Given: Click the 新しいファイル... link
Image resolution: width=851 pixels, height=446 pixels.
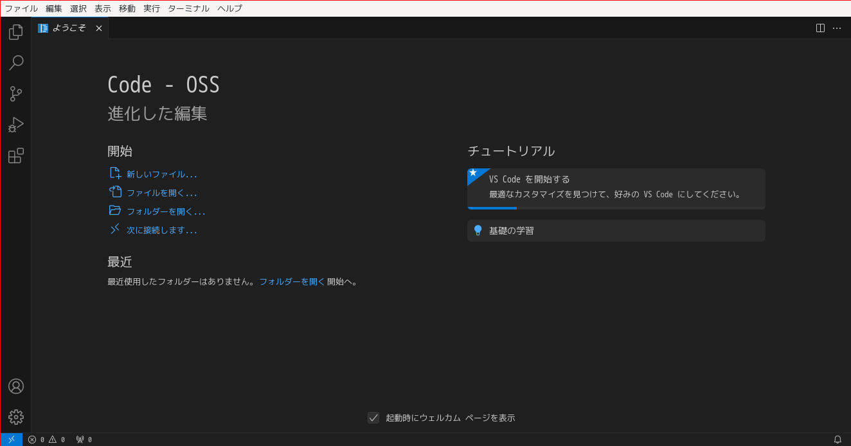Looking at the screenshot, I should click(162, 174).
